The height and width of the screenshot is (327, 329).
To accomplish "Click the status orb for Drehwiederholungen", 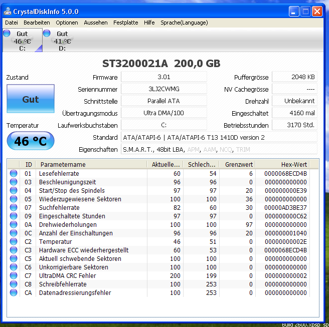I will pyautogui.click(x=14, y=225).
